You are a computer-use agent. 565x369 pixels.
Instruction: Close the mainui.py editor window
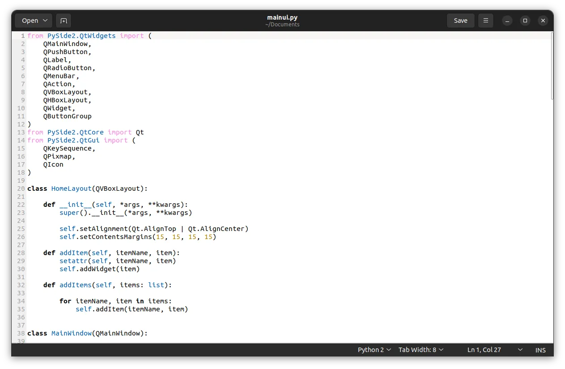pos(543,21)
